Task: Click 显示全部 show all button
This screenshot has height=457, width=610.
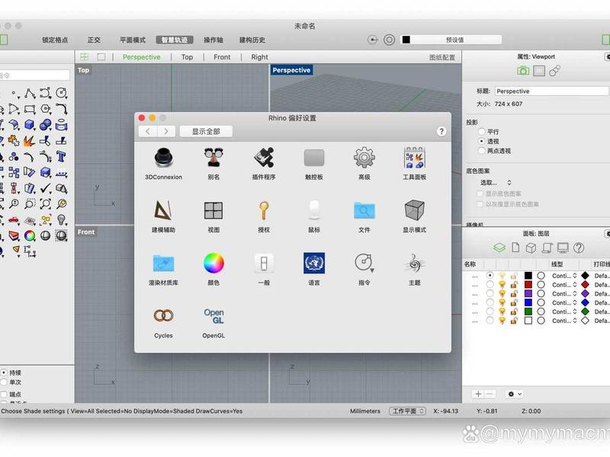Action: 206,131
